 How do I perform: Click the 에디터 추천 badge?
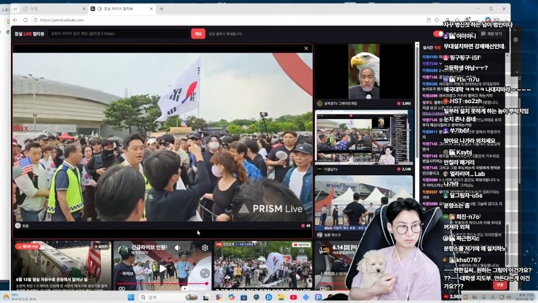[x=27, y=247]
